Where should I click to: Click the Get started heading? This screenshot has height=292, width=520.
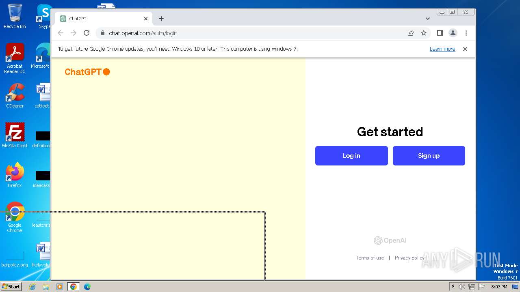(x=390, y=132)
